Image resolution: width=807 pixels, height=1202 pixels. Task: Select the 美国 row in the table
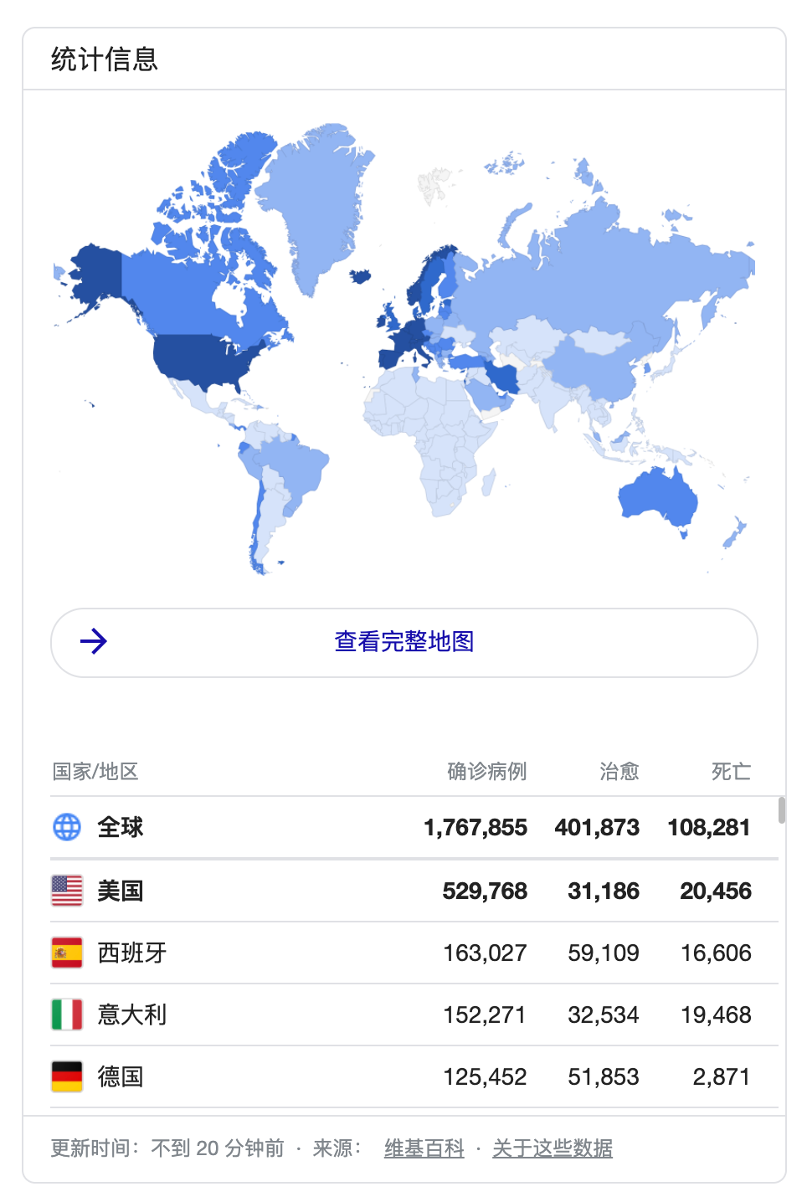(335, 890)
